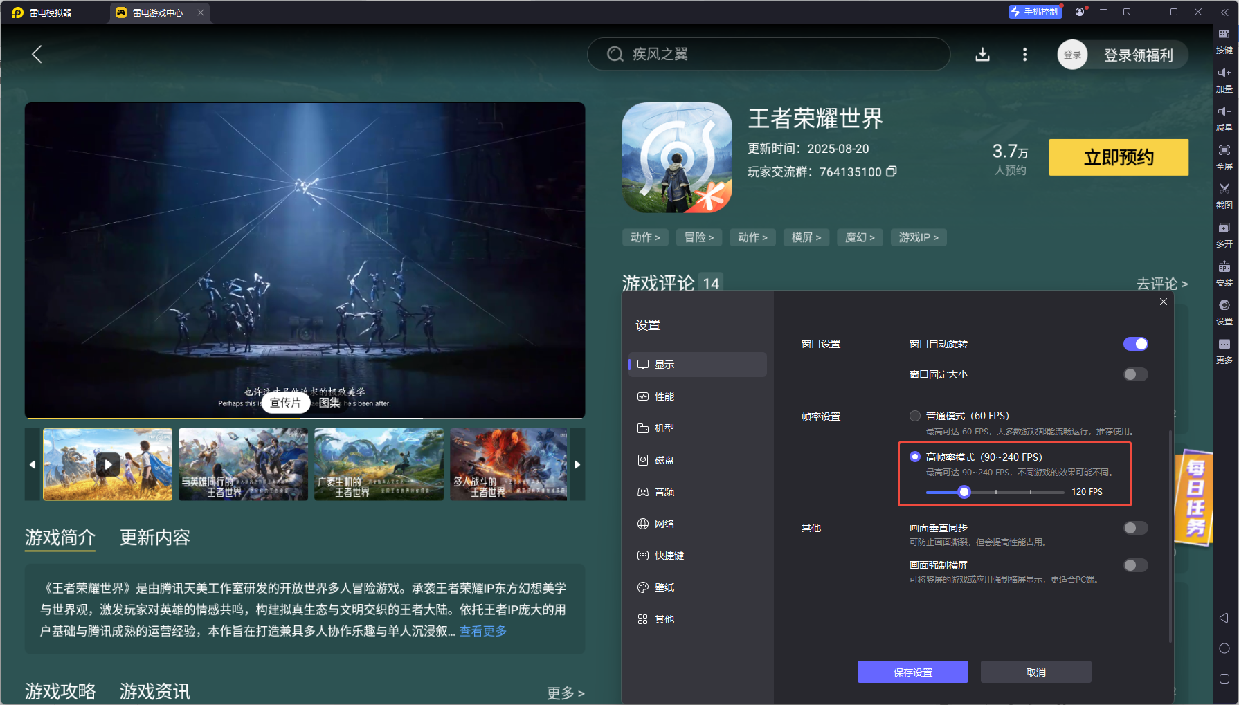Increase volume with 加量 sidebar icon
1239x705 pixels.
coord(1224,80)
